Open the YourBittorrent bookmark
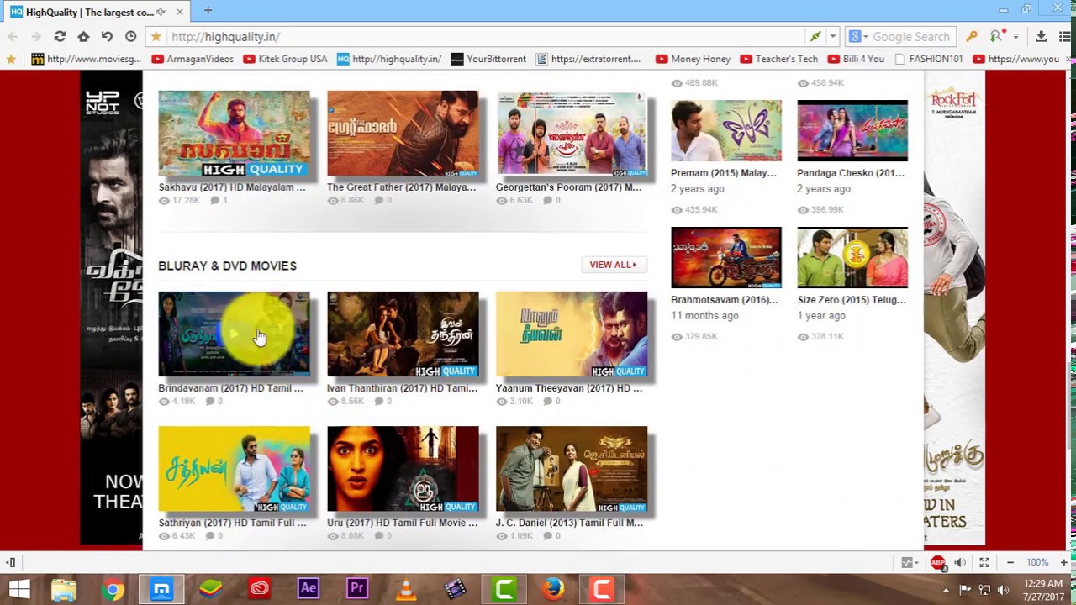This screenshot has height=605, width=1076. click(x=488, y=59)
